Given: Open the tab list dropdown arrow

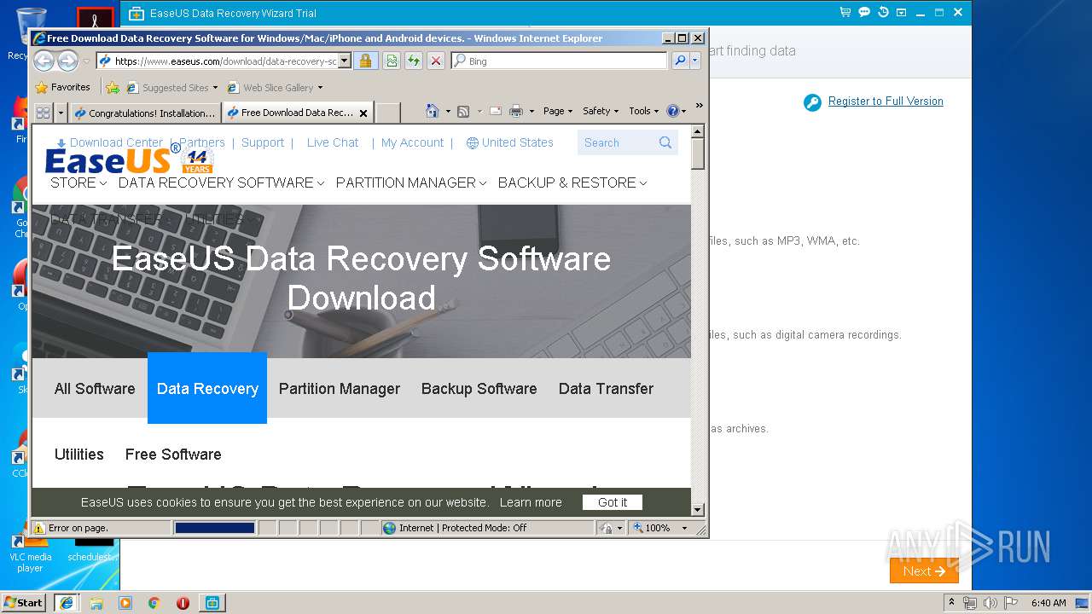Looking at the screenshot, I should pyautogui.click(x=61, y=113).
